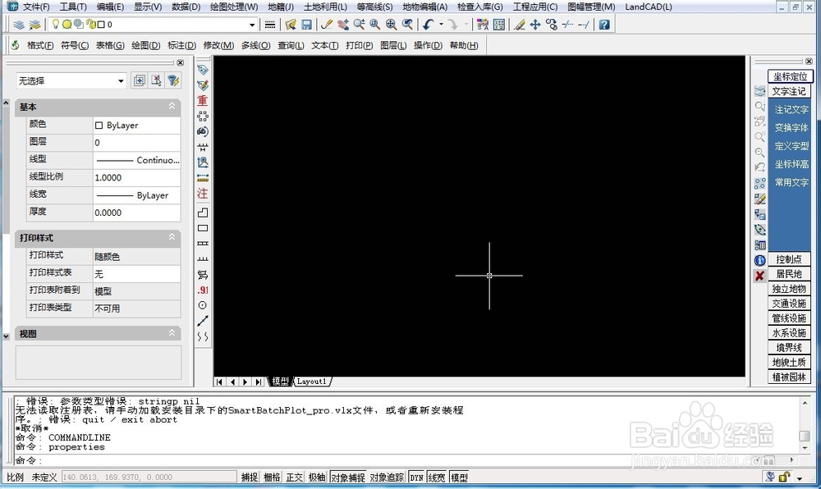Image resolution: width=821 pixels, height=489 pixels.
Task: Click the linetype lines icon in the toolbar
Action: 269,25
